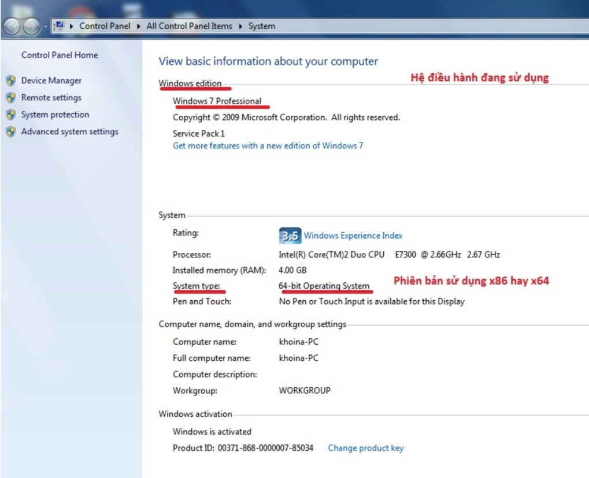Go to All Control Panel Items breadcrumb
Screen dimensions: 589x478
190,26
